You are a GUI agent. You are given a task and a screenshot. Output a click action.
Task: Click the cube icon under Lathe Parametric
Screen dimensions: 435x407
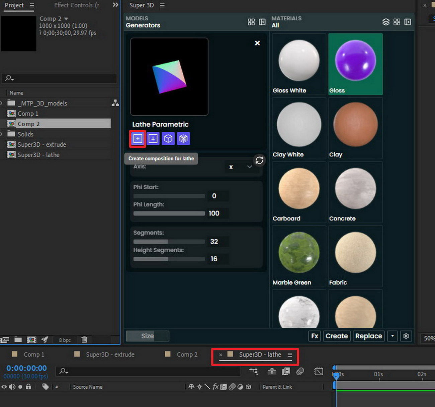point(168,138)
